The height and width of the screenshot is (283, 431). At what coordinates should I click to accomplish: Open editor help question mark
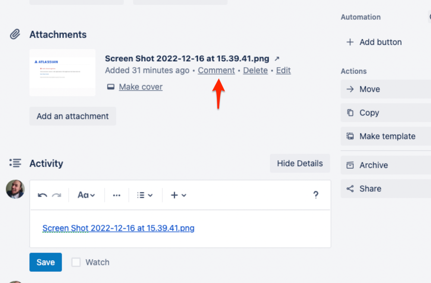[316, 195]
